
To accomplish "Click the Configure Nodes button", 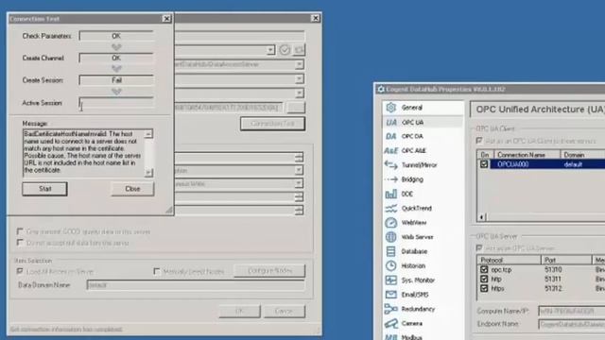I will tap(269, 271).
